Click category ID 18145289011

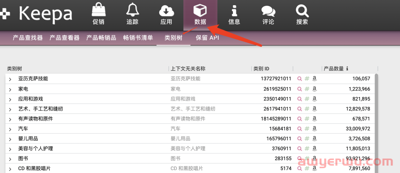[x=276, y=119]
